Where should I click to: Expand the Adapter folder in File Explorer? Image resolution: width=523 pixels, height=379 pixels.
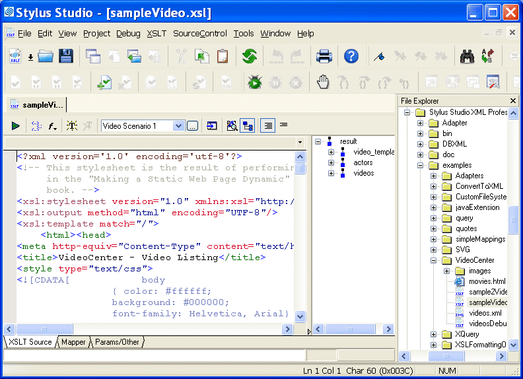click(421, 123)
